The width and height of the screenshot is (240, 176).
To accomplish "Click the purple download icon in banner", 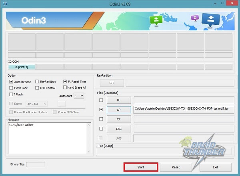I will pyautogui.click(x=195, y=18).
